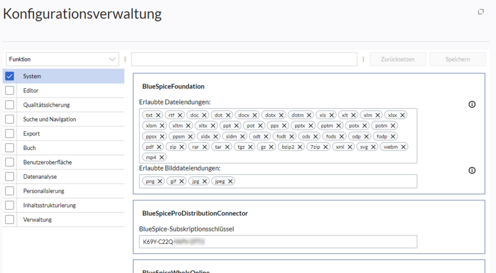496x273 pixels.
Task: Remove the txt file extension tag
Action: pyautogui.click(x=158, y=115)
